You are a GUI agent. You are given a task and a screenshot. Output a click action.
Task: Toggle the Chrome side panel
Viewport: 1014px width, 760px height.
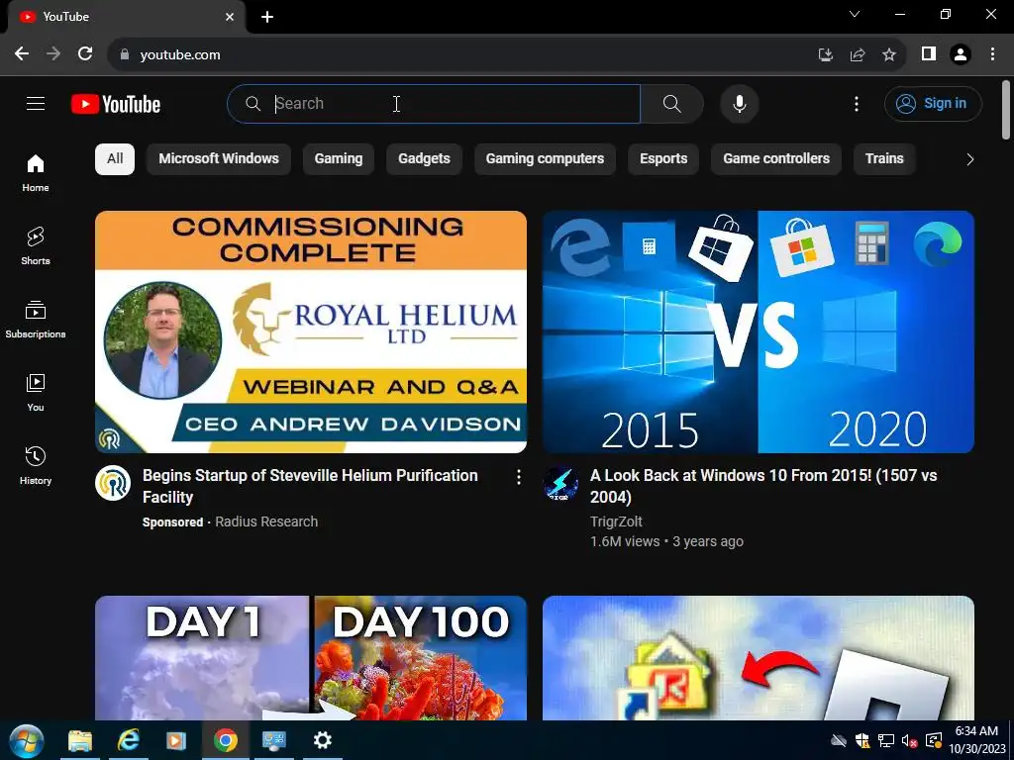929,54
